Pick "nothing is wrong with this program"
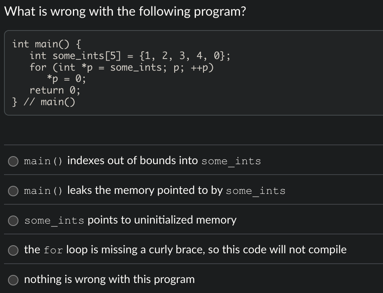Screen dimensions: 383x293 pos(13,280)
